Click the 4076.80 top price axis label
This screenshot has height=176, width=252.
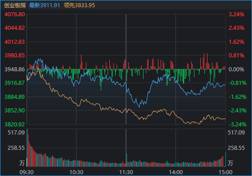(x=15, y=14)
